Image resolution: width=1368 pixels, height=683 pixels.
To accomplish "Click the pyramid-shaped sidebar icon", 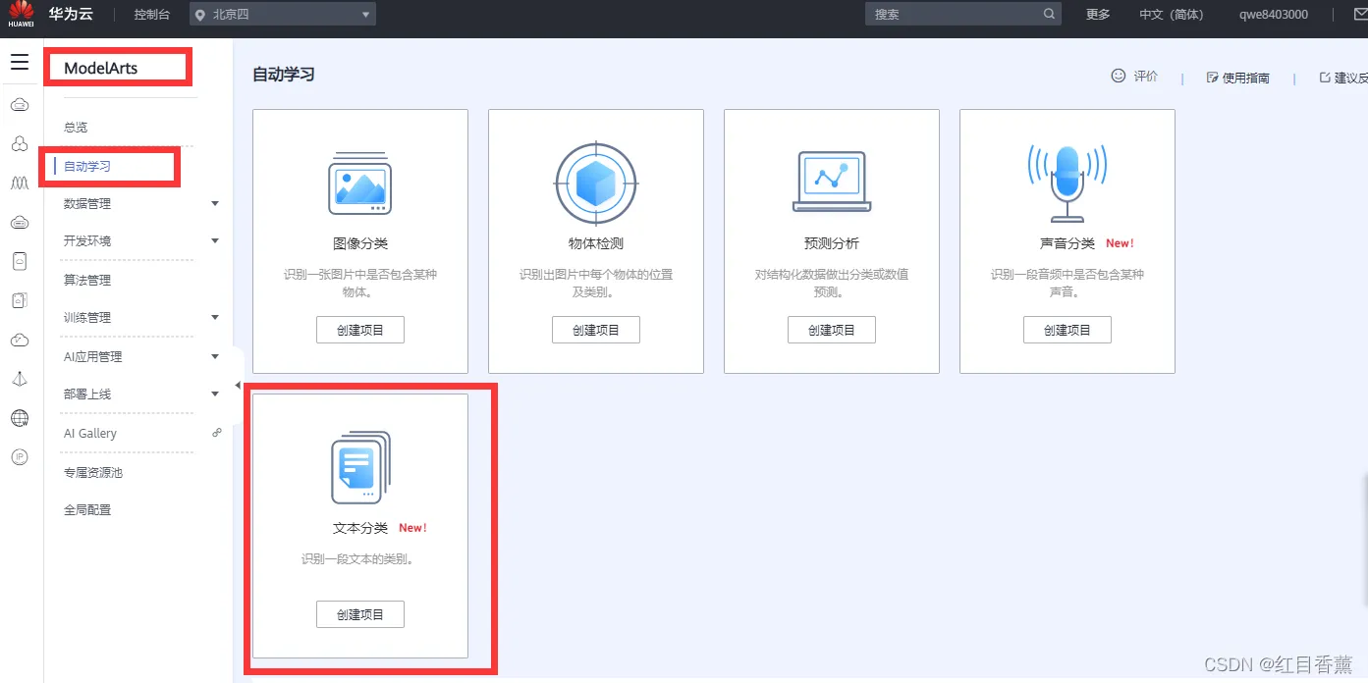I will (20, 380).
